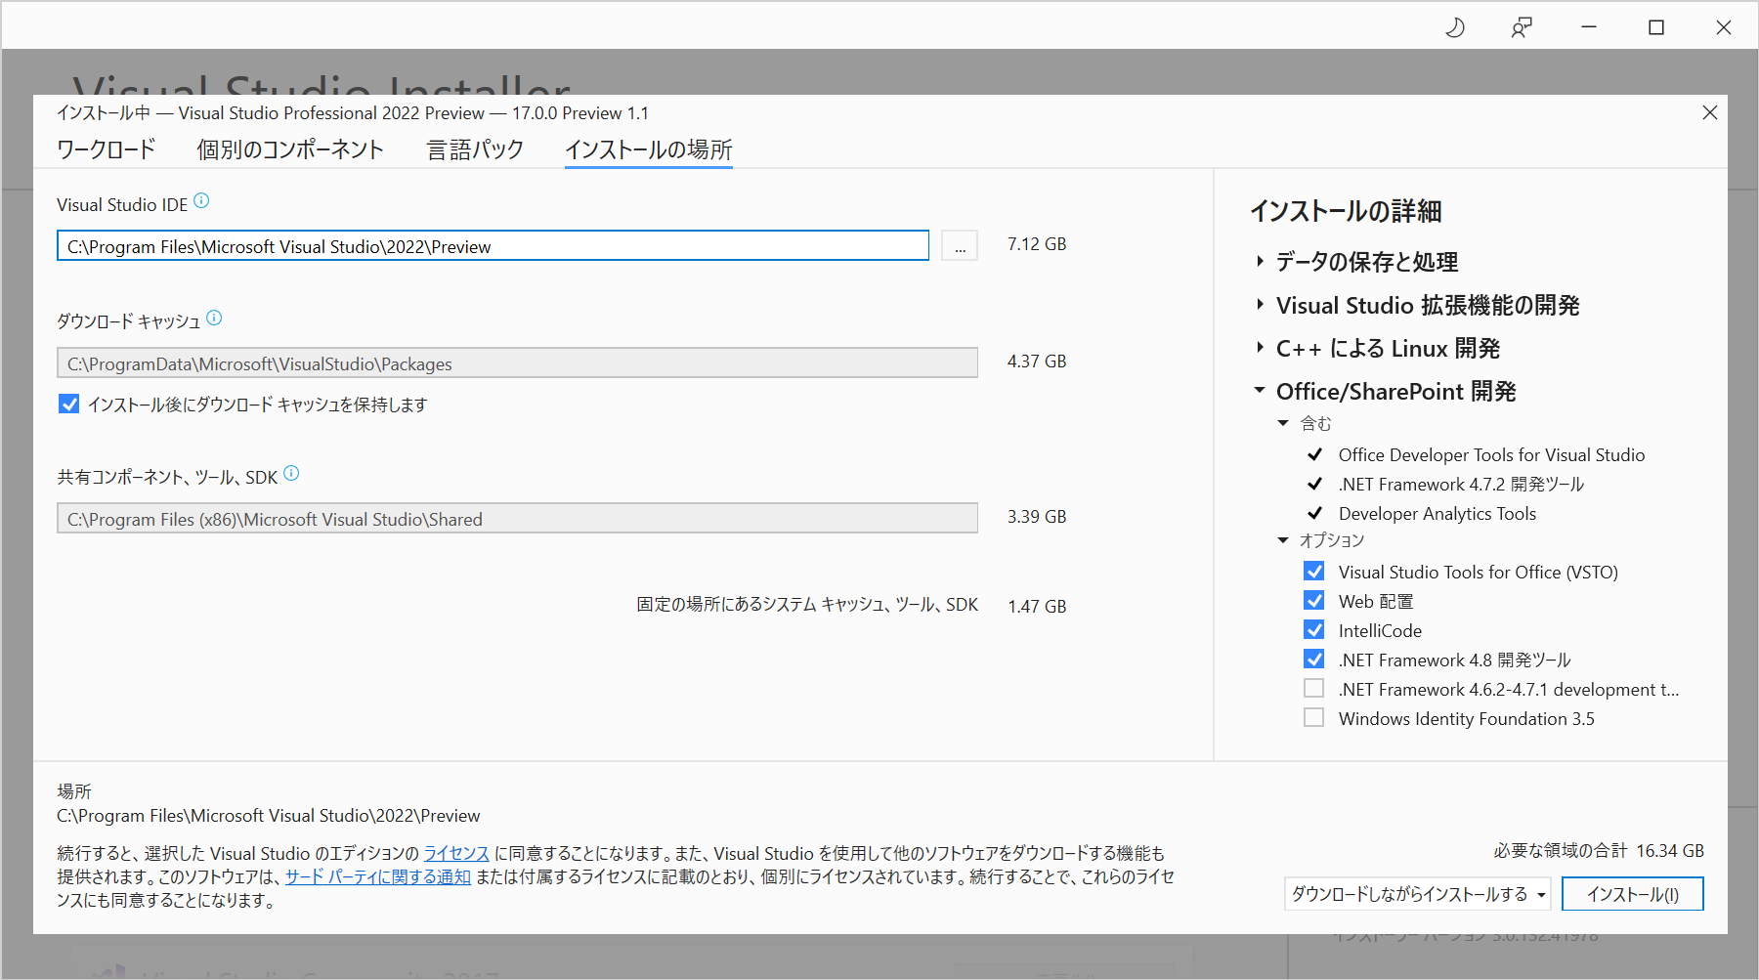Click the 固定の場所にあるシステム キャッシュ、ツール、SDK label
The width and height of the screenshot is (1759, 980).
click(807, 605)
